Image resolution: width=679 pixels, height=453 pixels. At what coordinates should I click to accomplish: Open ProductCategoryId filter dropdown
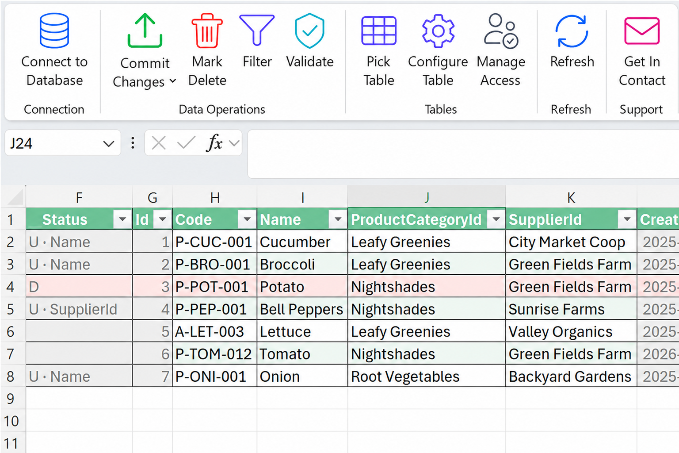coord(496,219)
